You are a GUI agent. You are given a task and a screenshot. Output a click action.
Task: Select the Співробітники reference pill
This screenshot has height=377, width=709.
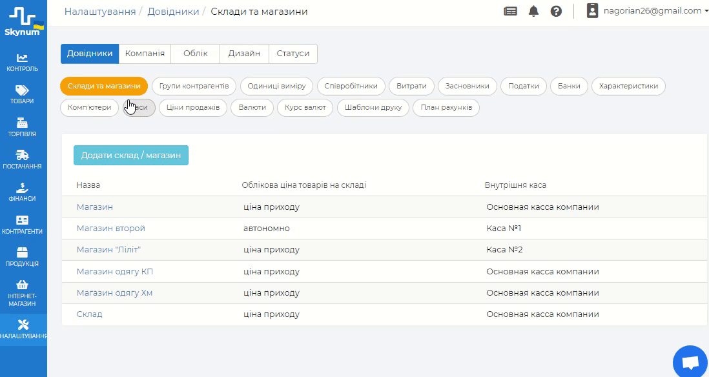[351, 86]
